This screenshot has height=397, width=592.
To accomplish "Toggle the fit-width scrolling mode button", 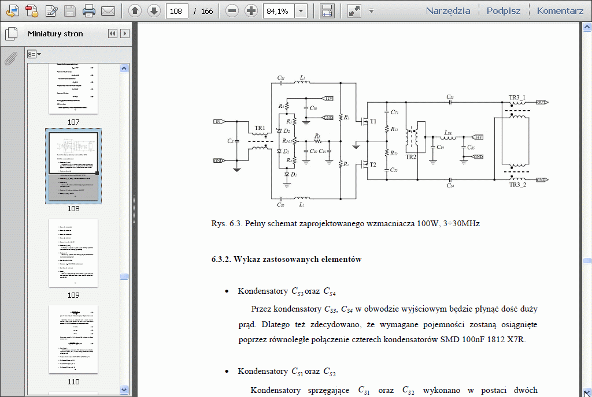I will [x=327, y=10].
